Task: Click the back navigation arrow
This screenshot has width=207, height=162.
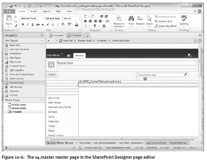Action: (x=49, y=41)
